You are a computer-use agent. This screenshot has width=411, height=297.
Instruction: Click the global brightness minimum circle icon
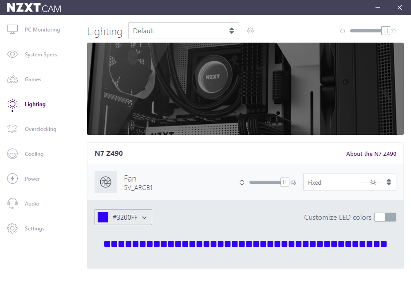tap(343, 31)
